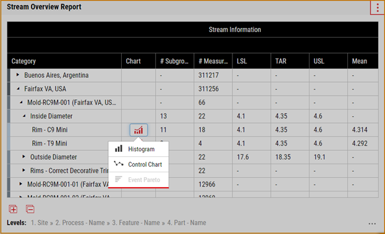The height and width of the screenshot is (234, 385).
Task: Select the Rim - T9 Mini row label
Action: pos(49,143)
